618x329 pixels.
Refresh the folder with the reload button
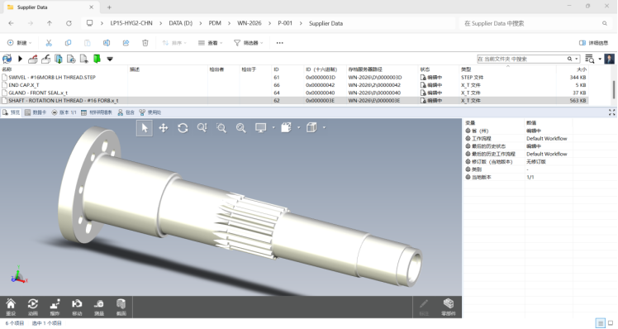(69, 23)
